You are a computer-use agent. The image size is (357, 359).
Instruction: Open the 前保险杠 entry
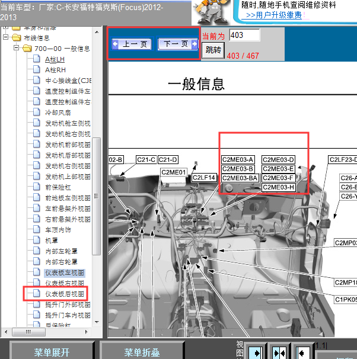point(58,187)
